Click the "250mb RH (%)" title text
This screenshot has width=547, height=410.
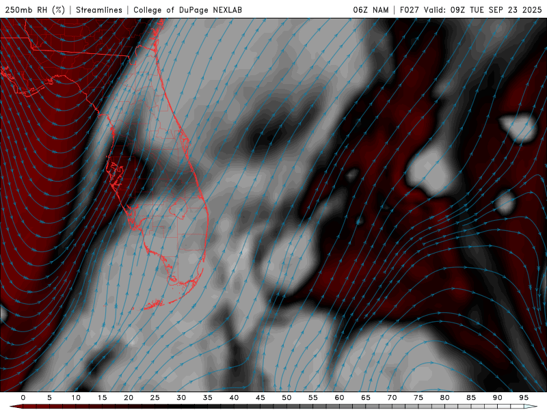click(x=35, y=10)
